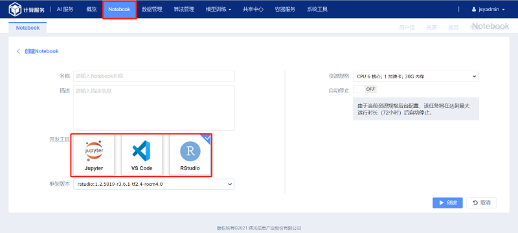518x233 pixels.
Task: Expand the 模型训练 menu
Action: (x=218, y=9)
